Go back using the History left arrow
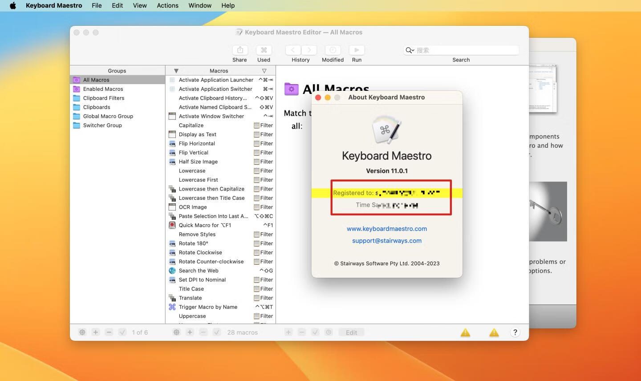641x381 pixels. click(293, 50)
